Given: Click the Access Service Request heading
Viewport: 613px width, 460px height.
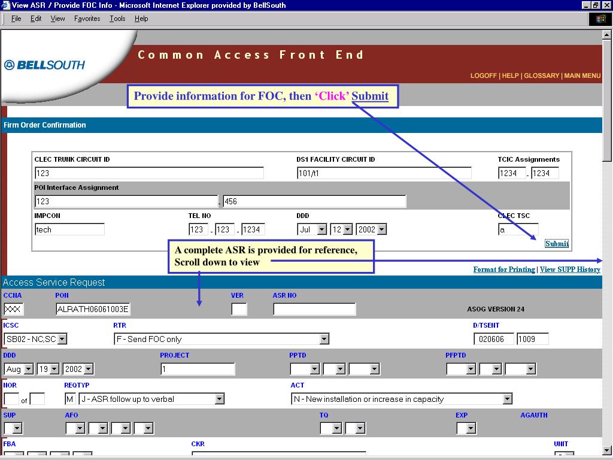Looking at the screenshot, I should click(x=54, y=283).
